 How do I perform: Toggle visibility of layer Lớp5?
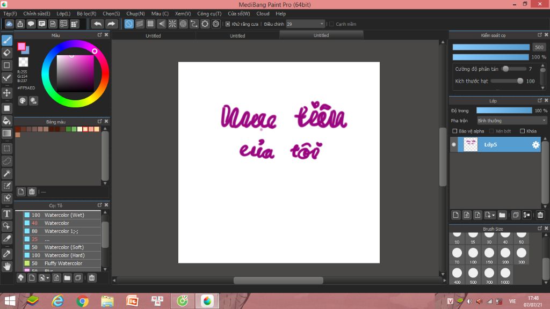point(454,145)
